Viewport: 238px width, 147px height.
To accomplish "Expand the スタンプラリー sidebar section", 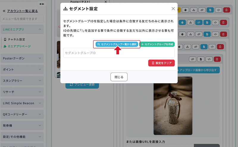I will [40, 81].
